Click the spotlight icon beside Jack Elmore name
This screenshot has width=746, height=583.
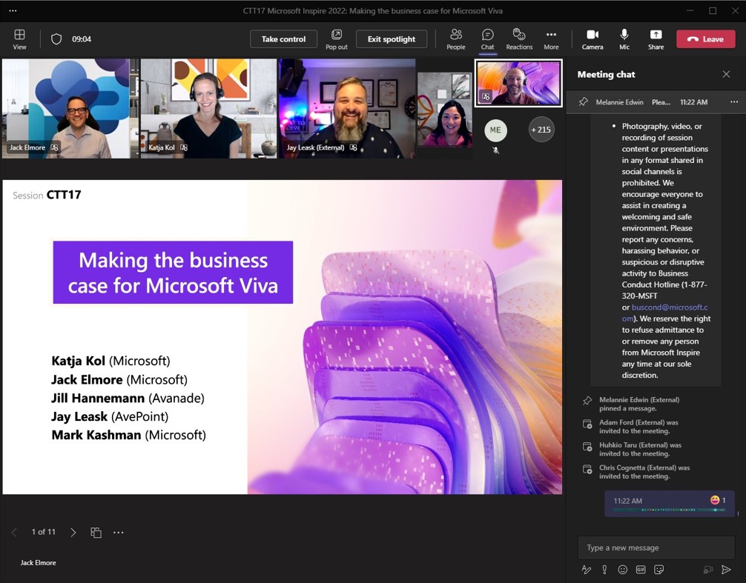pos(55,147)
